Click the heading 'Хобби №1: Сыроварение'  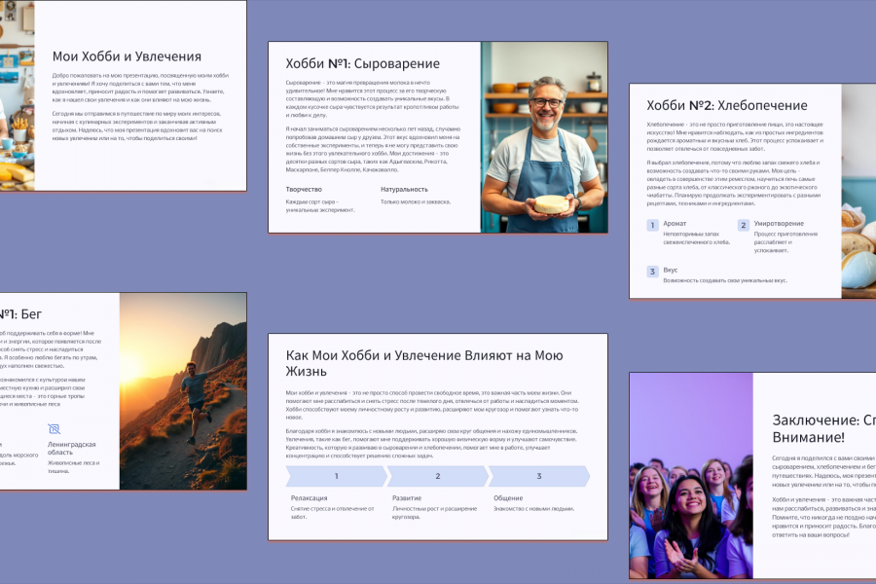click(363, 63)
